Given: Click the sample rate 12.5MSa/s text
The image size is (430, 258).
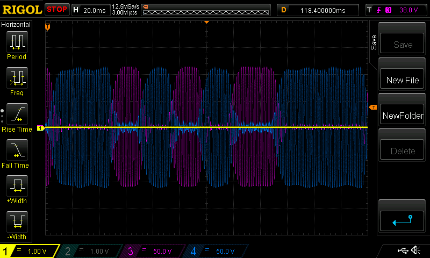Looking at the screenshot, I should pyautogui.click(x=126, y=6).
